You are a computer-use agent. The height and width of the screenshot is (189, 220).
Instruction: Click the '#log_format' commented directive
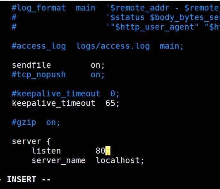(x=39, y=8)
